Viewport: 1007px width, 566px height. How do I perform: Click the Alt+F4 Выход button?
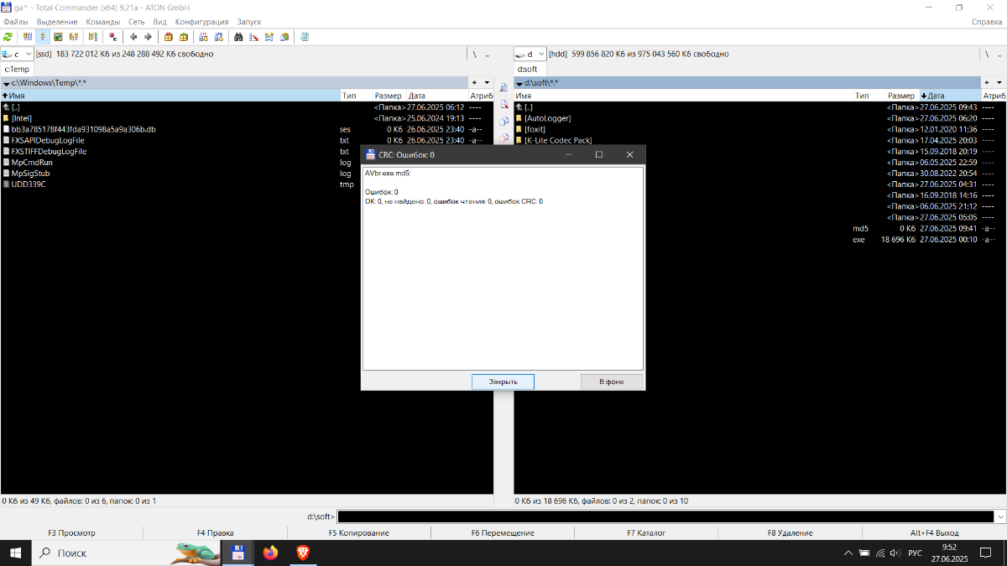click(935, 532)
